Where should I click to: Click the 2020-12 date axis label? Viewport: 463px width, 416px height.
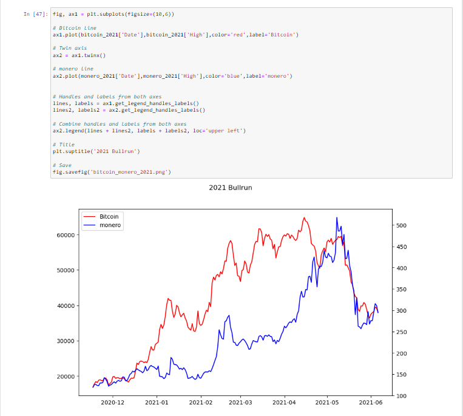click(x=112, y=403)
